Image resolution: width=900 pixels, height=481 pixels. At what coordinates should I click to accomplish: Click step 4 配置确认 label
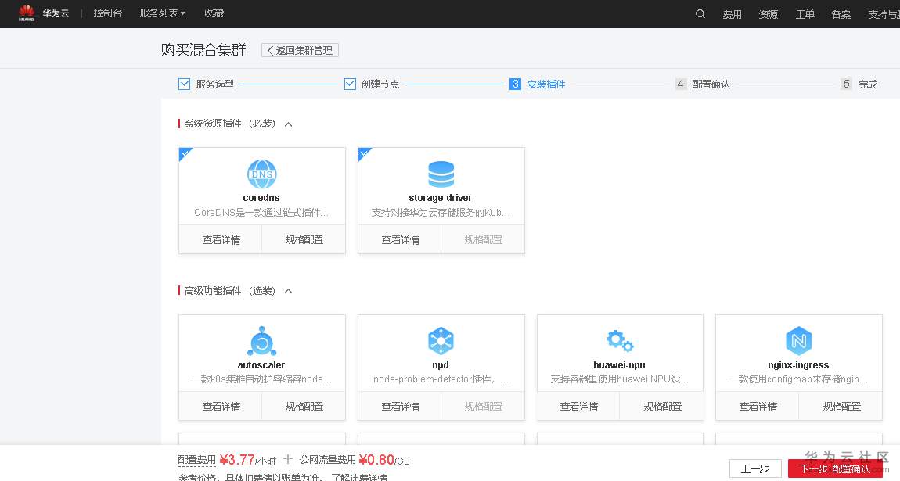pos(711,84)
